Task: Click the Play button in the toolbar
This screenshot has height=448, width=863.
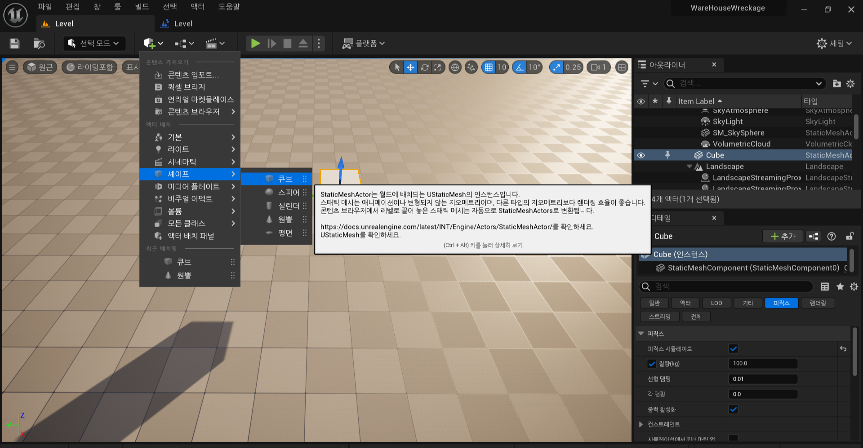Action: (255, 43)
